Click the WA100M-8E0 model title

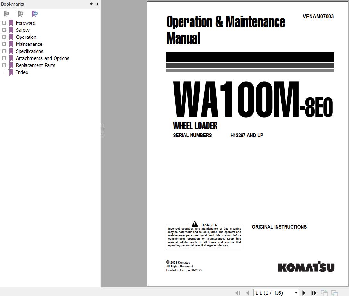click(253, 99)
